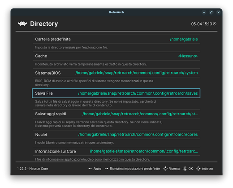233x188 pixels.
Task: Click the clock icon beside the time
Action: click(x=215, y=24)
